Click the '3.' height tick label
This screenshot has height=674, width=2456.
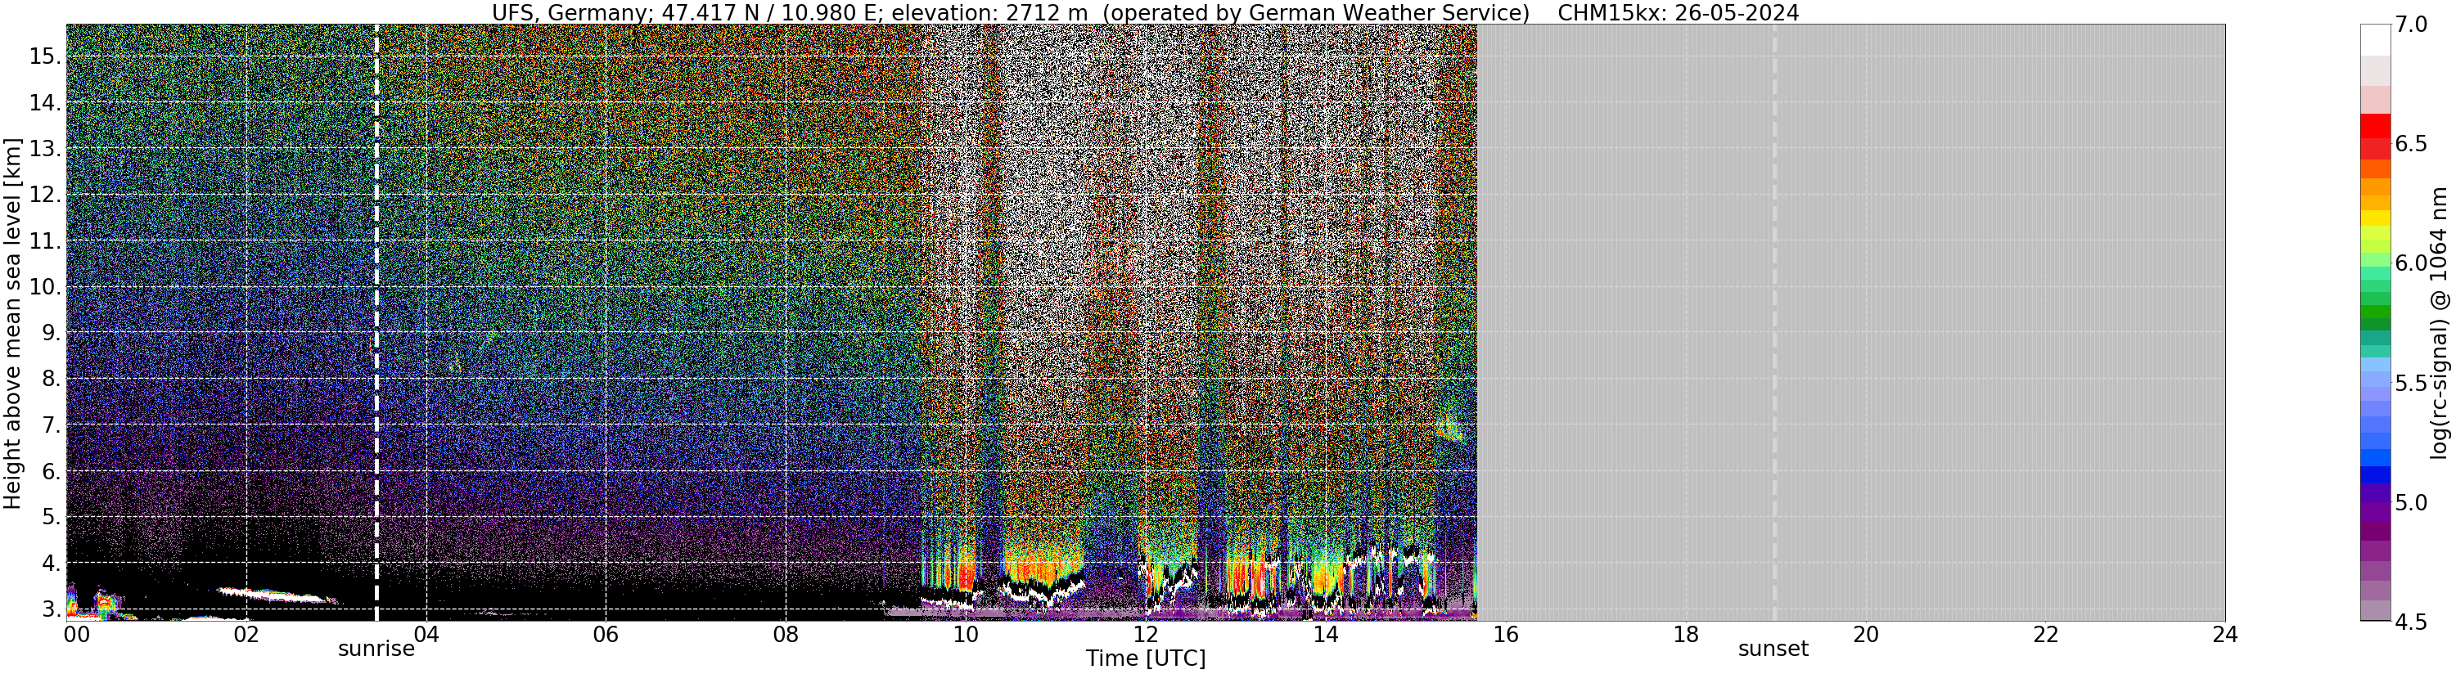point(51,609)
